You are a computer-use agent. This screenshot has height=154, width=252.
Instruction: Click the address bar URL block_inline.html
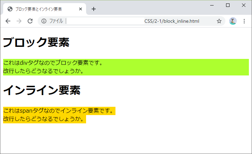coord(172,21)
